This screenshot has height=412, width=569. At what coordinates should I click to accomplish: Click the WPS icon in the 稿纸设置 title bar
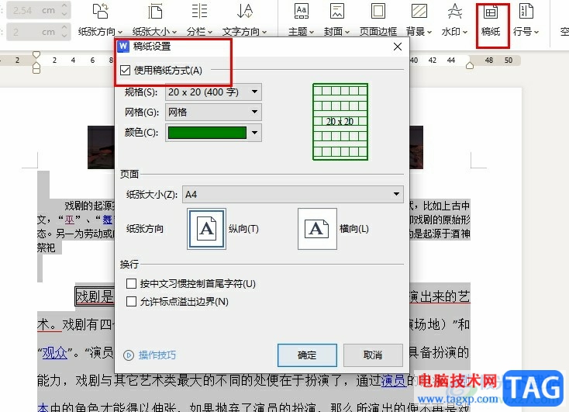(123, 46)
